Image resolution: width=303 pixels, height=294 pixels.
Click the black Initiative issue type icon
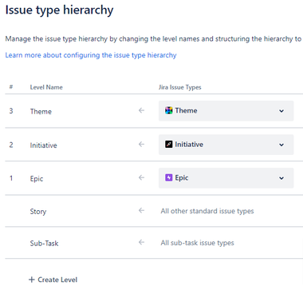click(169, 145)
